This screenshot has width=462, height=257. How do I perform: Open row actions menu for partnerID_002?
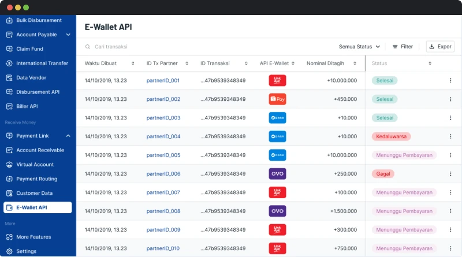[450, 99]
